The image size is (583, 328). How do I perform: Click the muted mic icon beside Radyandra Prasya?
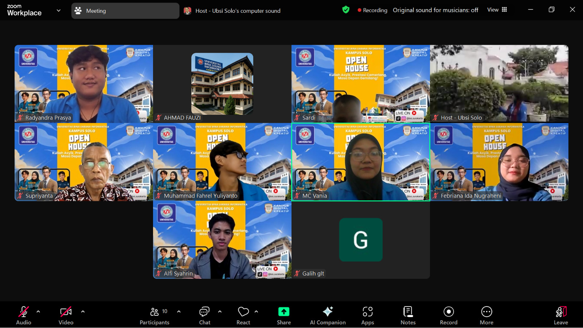20,118
